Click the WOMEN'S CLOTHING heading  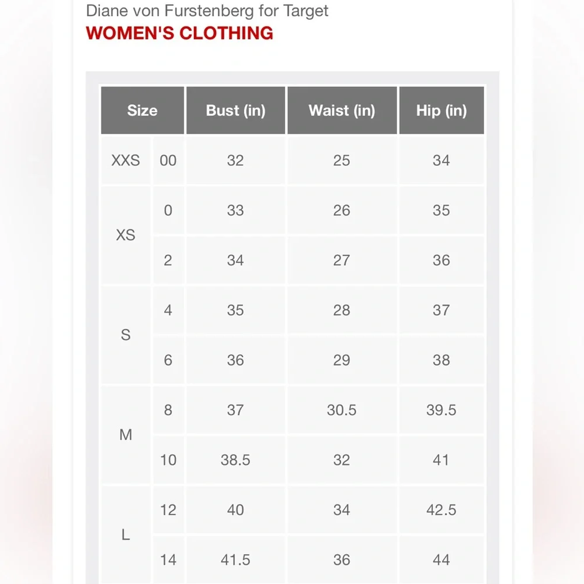[x=179, y=33]
